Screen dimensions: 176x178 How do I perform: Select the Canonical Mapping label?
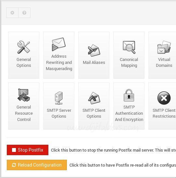tap(129, 63)
